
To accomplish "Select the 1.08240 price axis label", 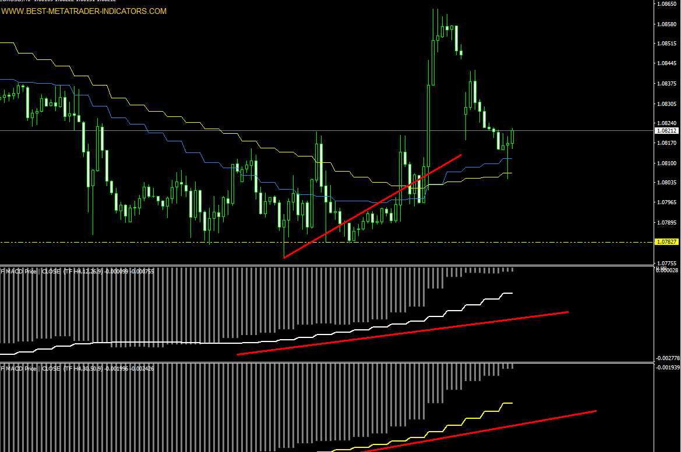I will point(666,123).
